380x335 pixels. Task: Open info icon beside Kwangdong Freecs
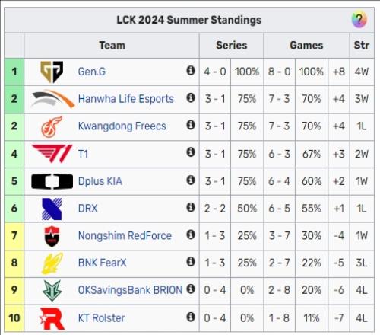(x=191, y=125)
